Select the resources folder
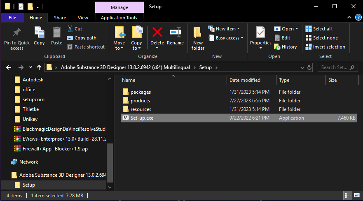 [x=141, y=109]
